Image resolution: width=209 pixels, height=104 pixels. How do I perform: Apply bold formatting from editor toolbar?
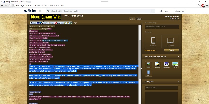click(32, 23)
